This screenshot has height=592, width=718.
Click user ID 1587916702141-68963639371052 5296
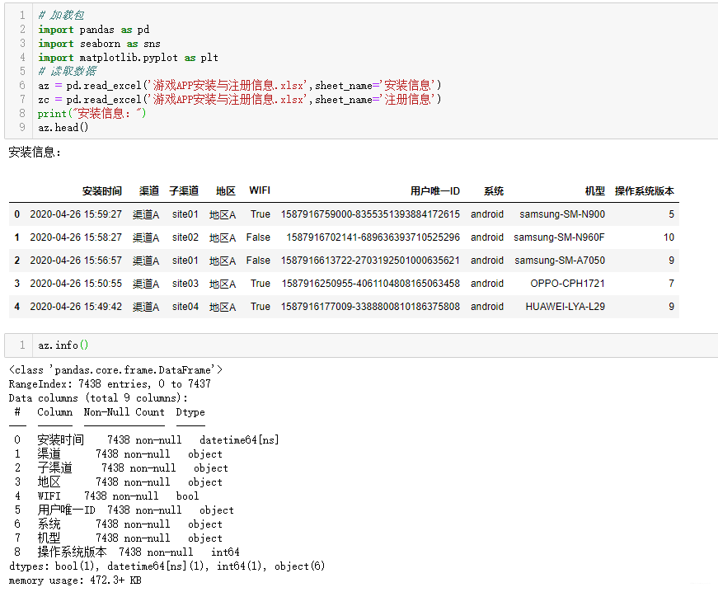pos(373,237)
